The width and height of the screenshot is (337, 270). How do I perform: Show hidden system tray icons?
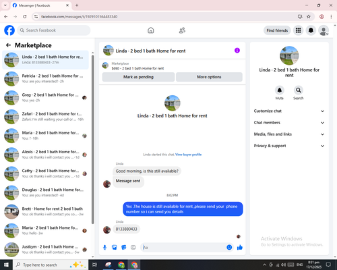(264, 265)
